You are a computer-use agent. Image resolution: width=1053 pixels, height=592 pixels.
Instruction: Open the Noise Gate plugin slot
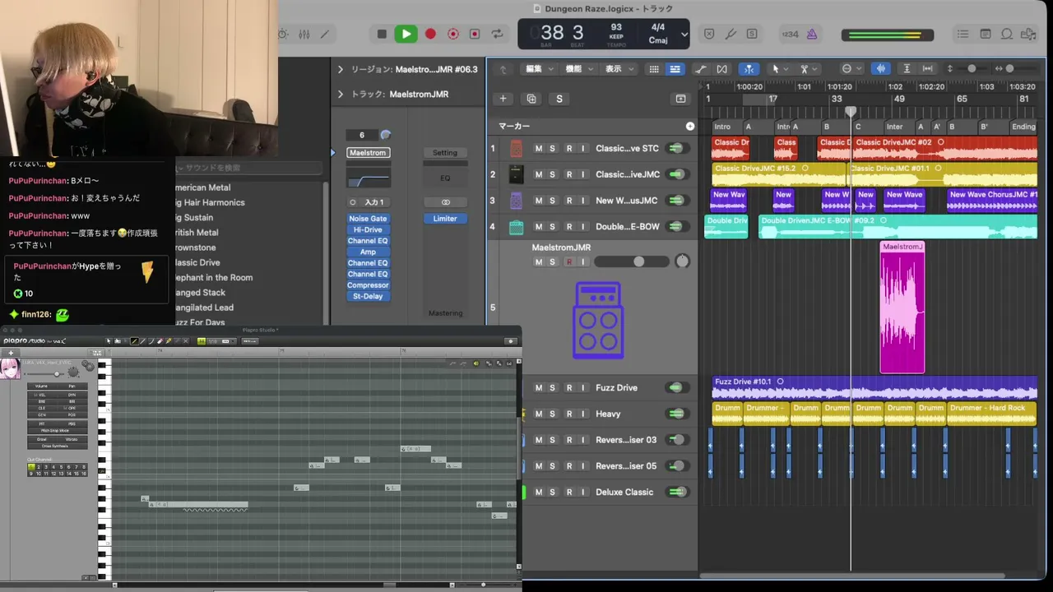tap(368, 219)
